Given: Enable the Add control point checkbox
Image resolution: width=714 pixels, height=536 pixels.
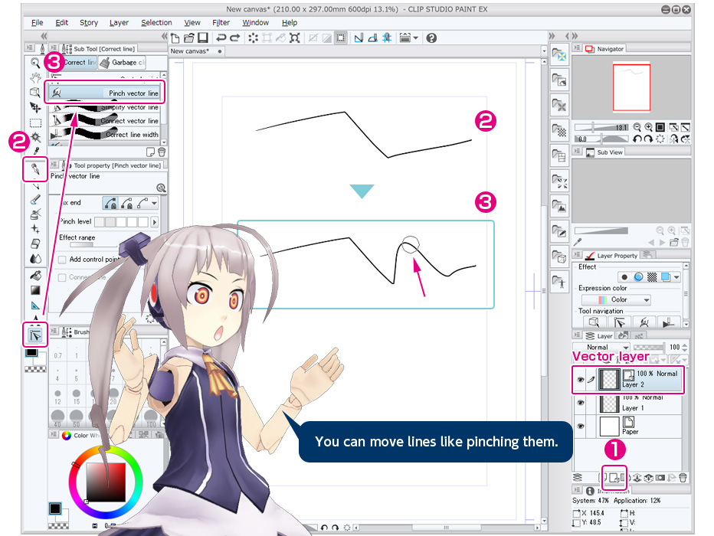Looking at the screenshot, I should pyautogui.click(x=62, y=259).
